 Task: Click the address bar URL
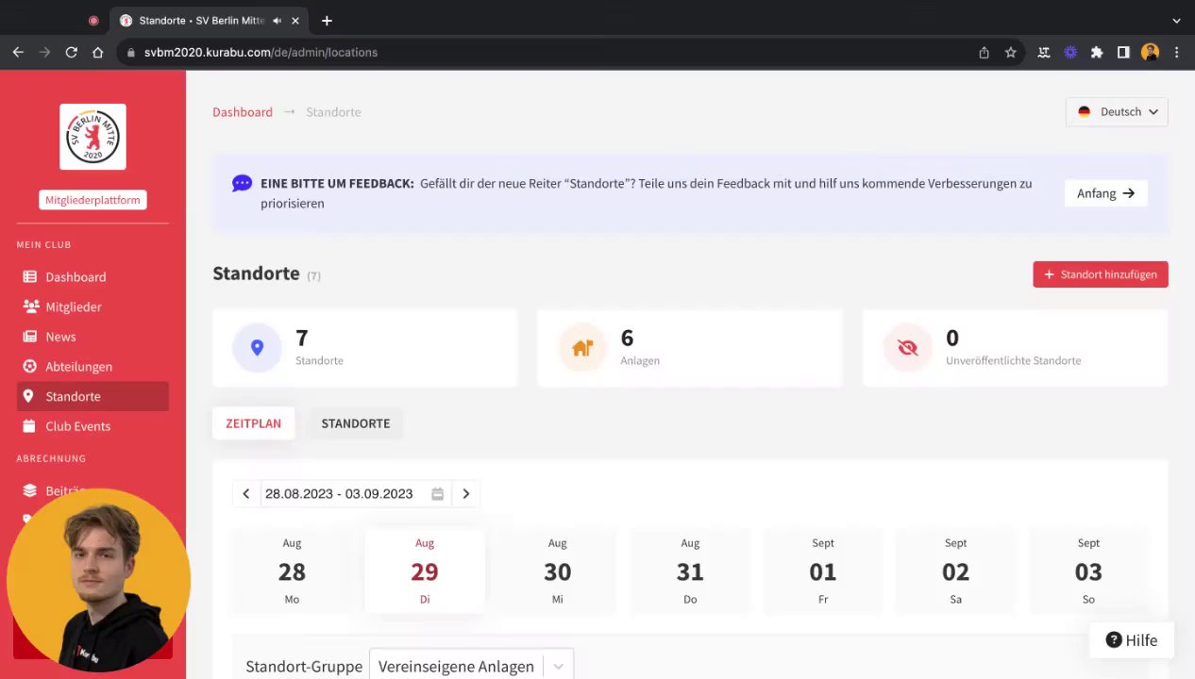(x=261, y=53)
